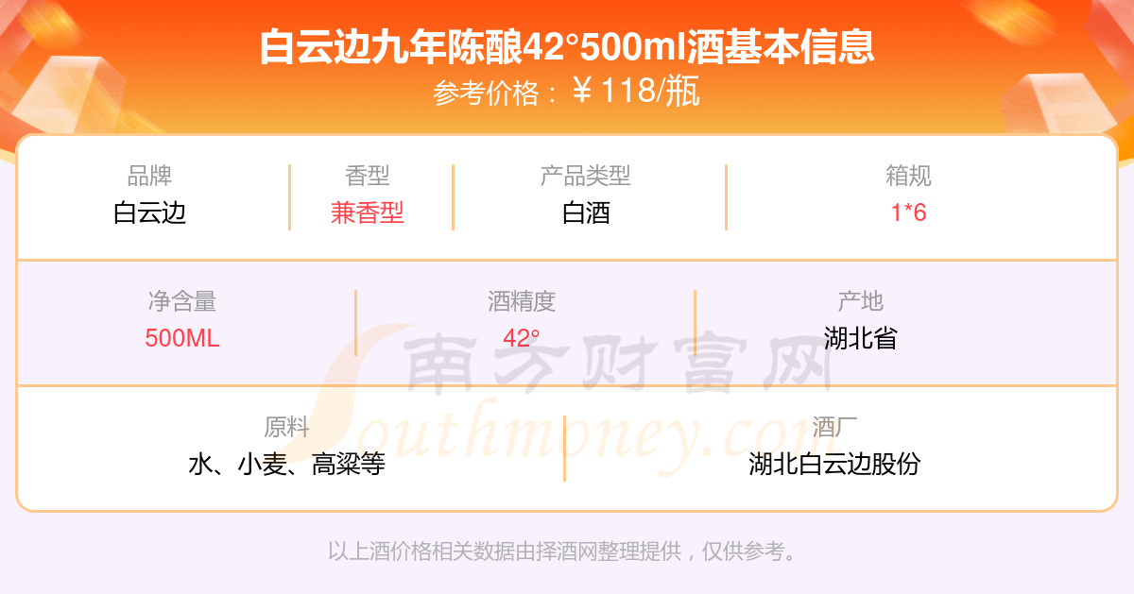Click the title 白云边九年陈酿42°500ml酒基本信息

point(567,47)
